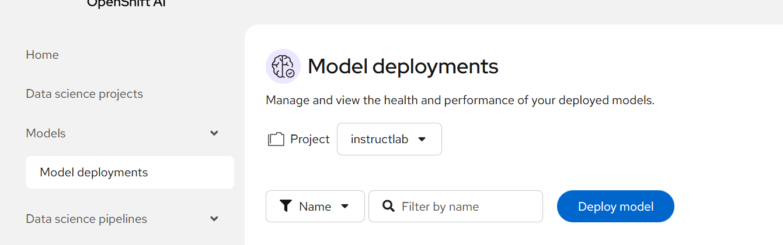Click the Data science pipelines sidebar label
Image resolution: width=783 pixels, height=245 pixels.
pos(86,219)
